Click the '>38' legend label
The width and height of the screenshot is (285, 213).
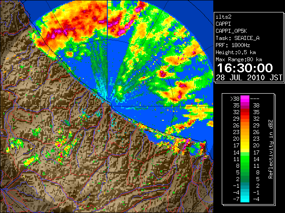tap(235, 99)
